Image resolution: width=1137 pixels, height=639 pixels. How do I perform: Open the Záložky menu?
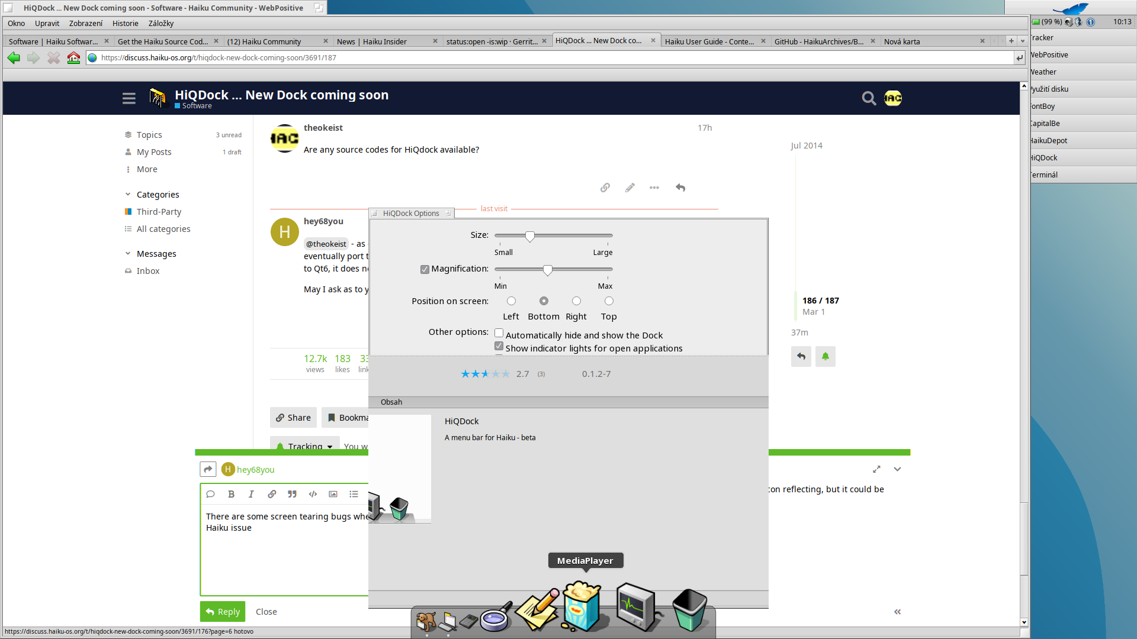coord(161,23)
